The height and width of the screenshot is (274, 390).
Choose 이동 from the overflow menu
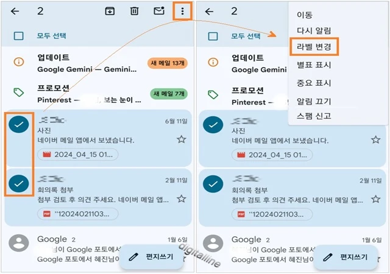click(305, 15)
